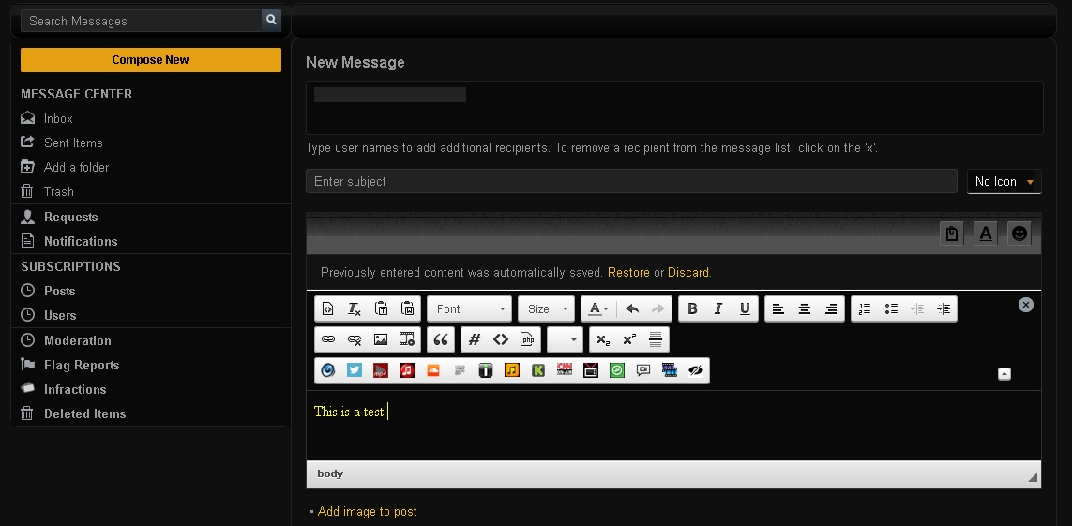Screen dimensions: 1072x526
Task: Open the smiley emoticon picker
Action: pyautogui.click(x=1019, y=233)
